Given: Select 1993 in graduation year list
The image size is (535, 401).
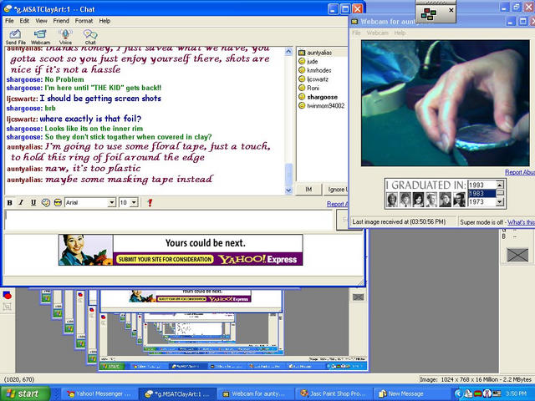Looking at the screenshot, I should point(481,185).
